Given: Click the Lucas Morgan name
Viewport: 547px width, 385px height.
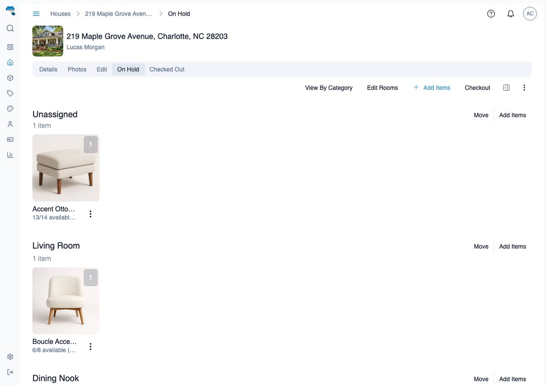Looking at the screenshot, I should coord(85,47).
